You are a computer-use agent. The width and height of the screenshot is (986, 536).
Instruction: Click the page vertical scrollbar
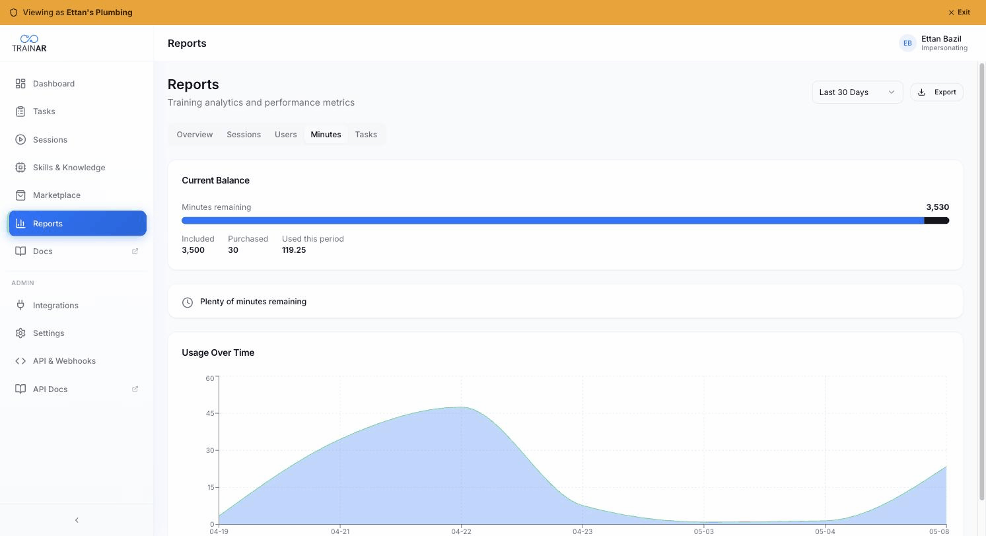(x=981, y=281)
